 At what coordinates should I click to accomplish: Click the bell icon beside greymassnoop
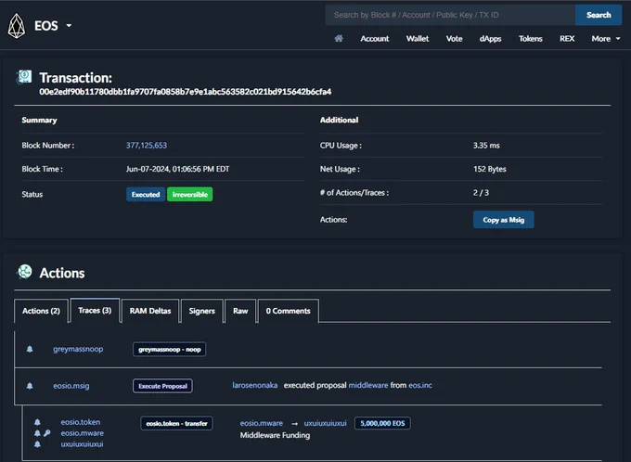[30, 349]
